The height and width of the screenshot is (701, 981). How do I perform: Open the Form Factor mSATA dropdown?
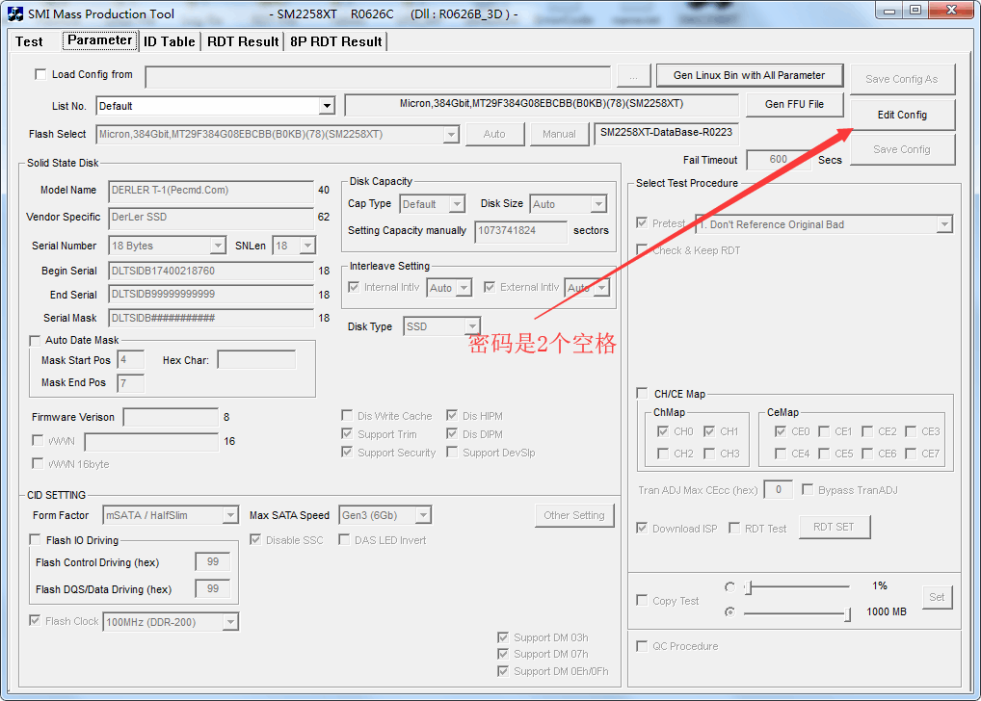230,516
